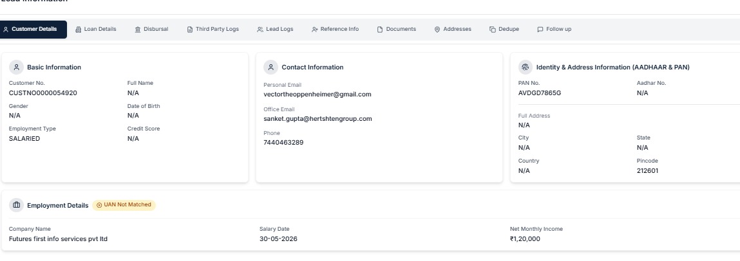This screenshot has width=740, height=261.
Task: Click the Employment Details briefcase icon
Action: [17, 205]
